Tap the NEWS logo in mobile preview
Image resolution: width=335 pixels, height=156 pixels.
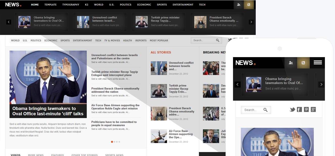tap(245, 63)
